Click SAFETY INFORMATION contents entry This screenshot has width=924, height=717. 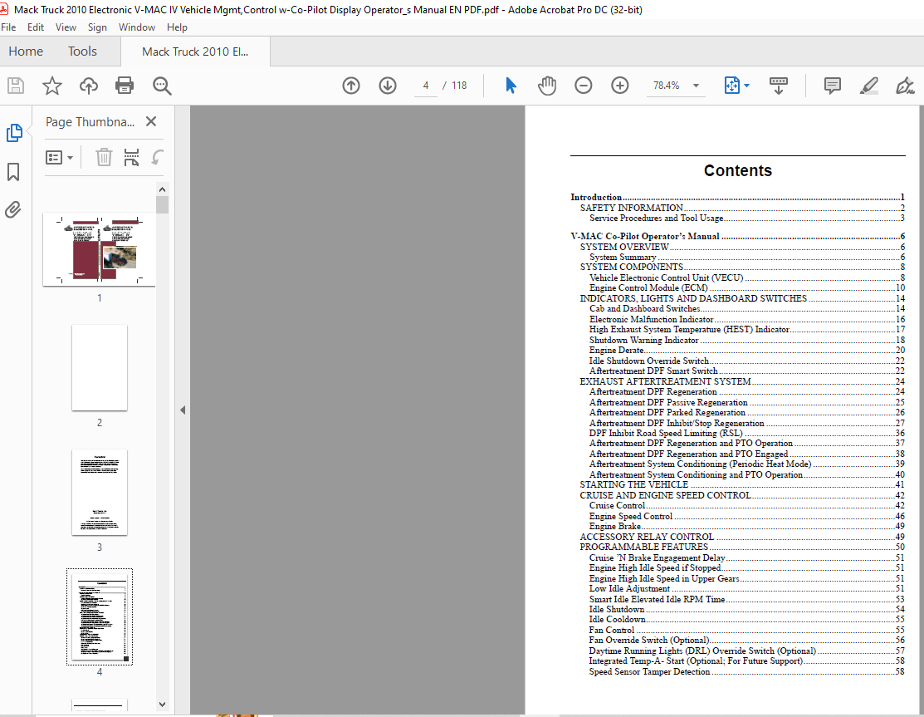coord(742,208)
